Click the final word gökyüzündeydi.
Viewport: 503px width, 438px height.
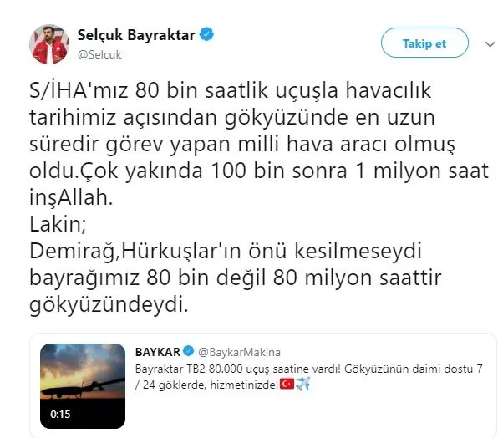(x=109, y=304)
